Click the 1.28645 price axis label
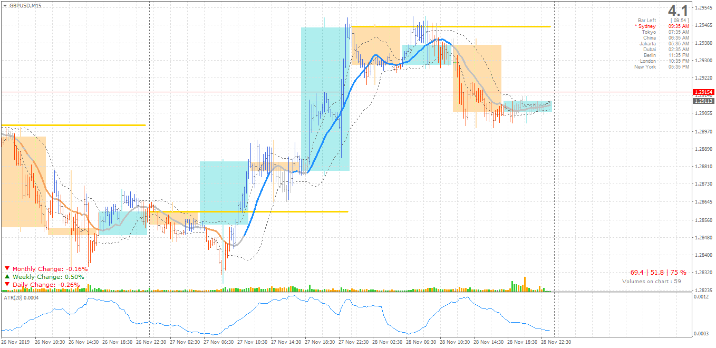The image size is (716, 348). 705,202
